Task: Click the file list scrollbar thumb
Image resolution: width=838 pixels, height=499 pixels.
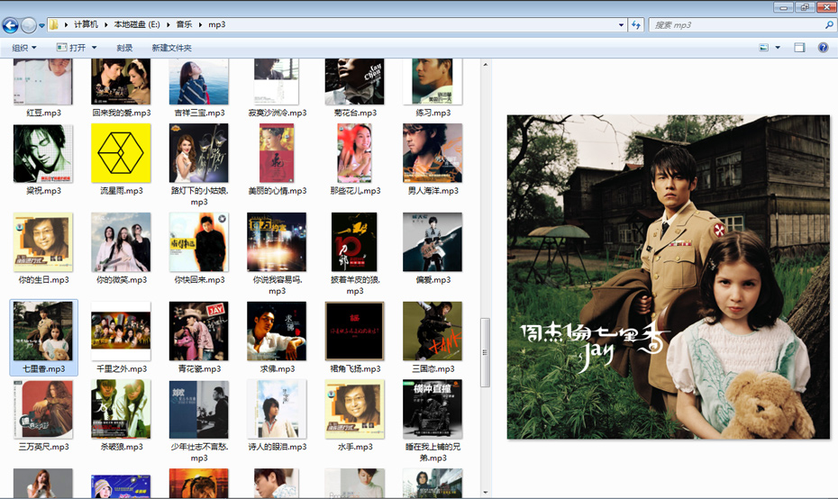Action: [486, 352]
